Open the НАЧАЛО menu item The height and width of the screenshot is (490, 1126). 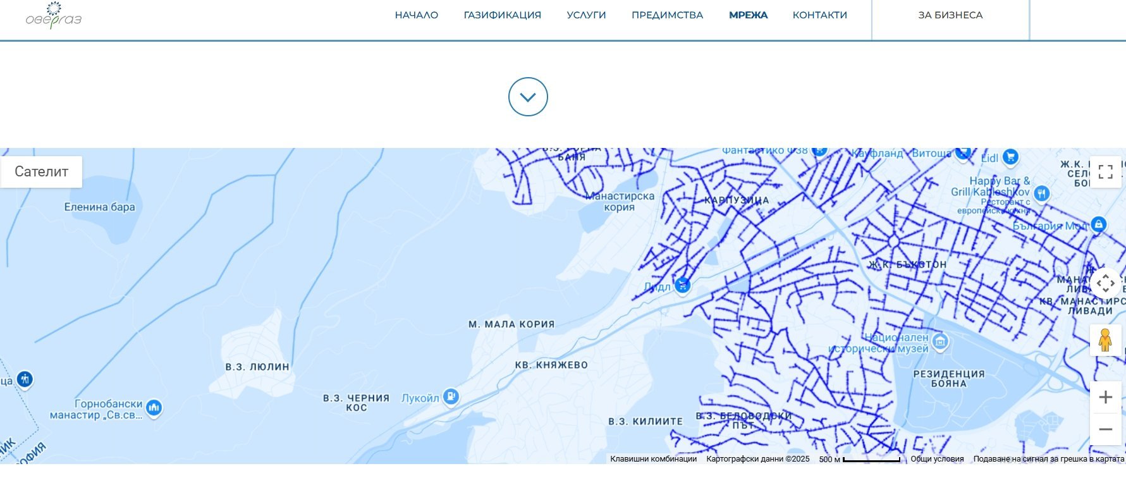tap(416, 15)
